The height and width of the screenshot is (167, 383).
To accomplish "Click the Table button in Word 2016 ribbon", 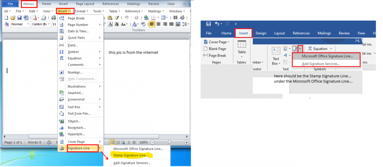I will point(242,50).
